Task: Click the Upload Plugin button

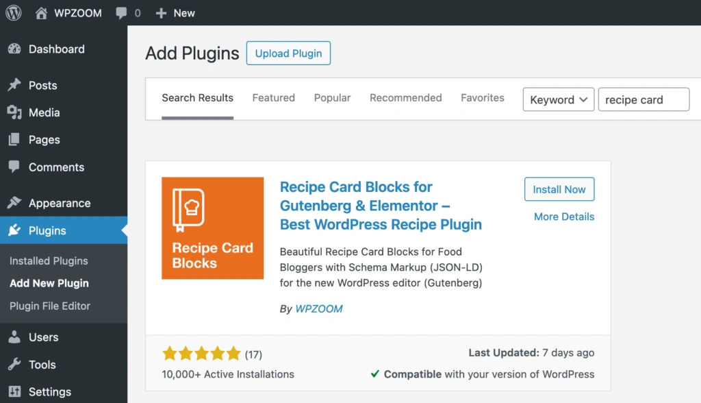Action: (288, 53)
